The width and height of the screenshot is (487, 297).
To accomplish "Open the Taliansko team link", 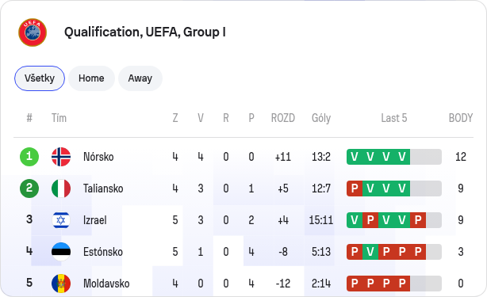I will [x=103, y=188].
